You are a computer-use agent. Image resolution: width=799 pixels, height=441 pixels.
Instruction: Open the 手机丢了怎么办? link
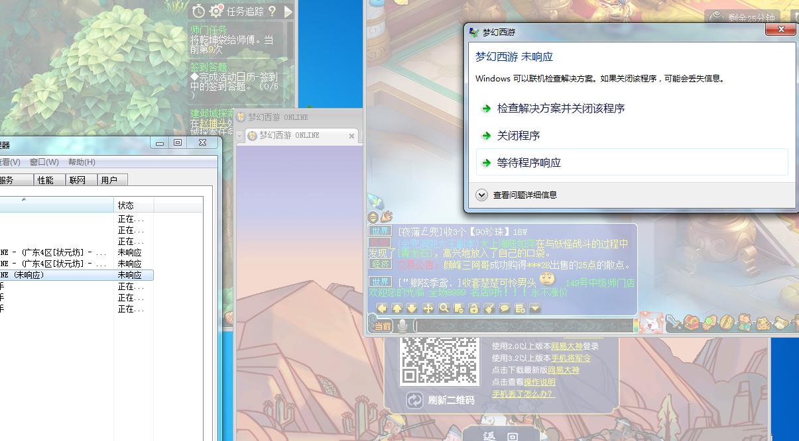[523, 394]
